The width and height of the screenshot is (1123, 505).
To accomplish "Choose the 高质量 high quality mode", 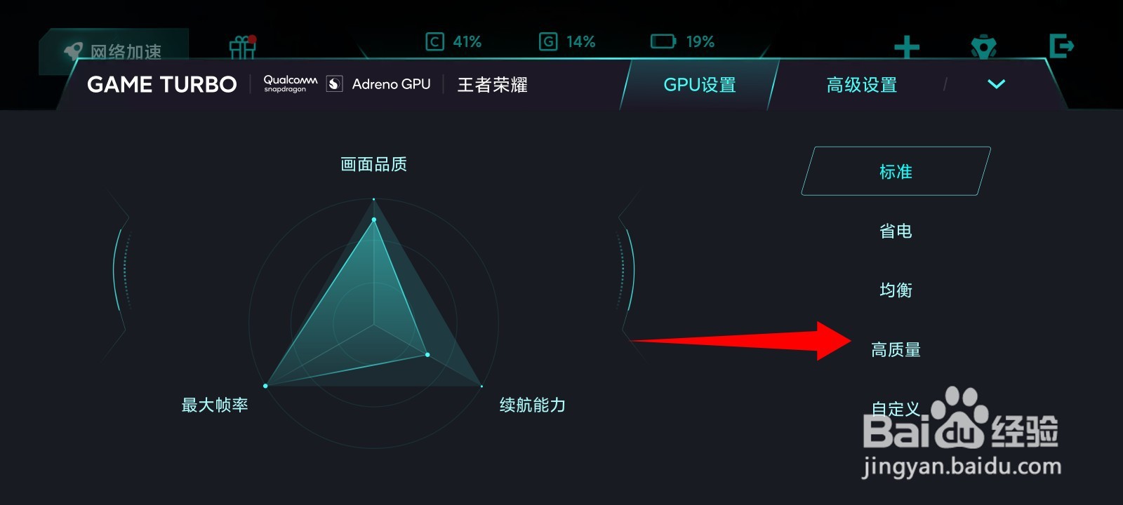I will pos(896,349).
